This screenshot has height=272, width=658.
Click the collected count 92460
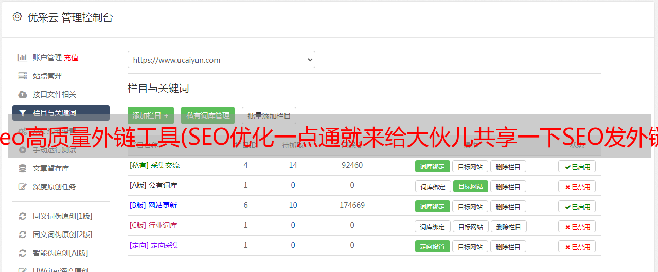tap(352, 165)
